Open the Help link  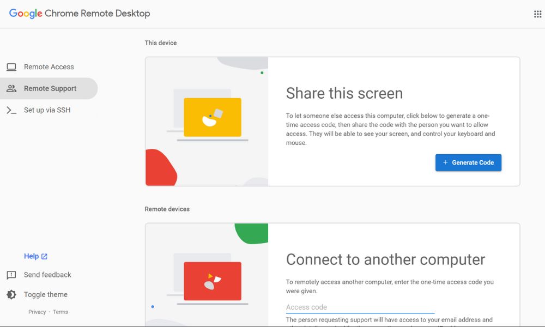pos(31,256)
